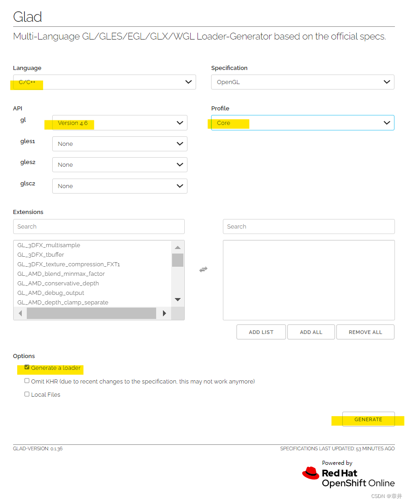
Task: Click the left extensions Search field
Action: click(99, 226)
